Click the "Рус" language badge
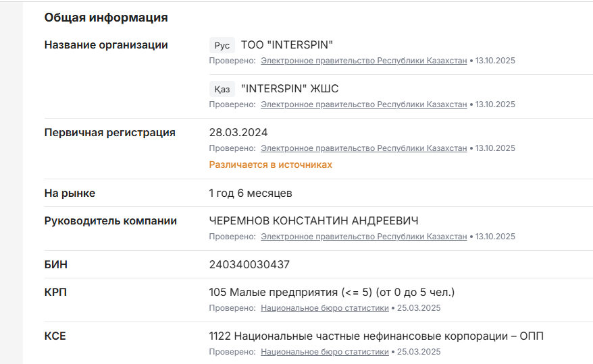593x364 pixels. coord(222,45)
